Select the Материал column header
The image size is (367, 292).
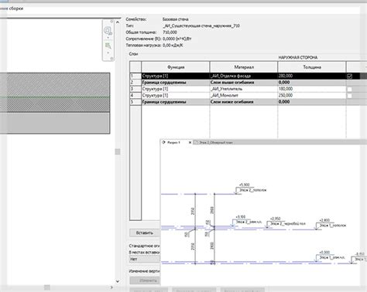[244, 67]
